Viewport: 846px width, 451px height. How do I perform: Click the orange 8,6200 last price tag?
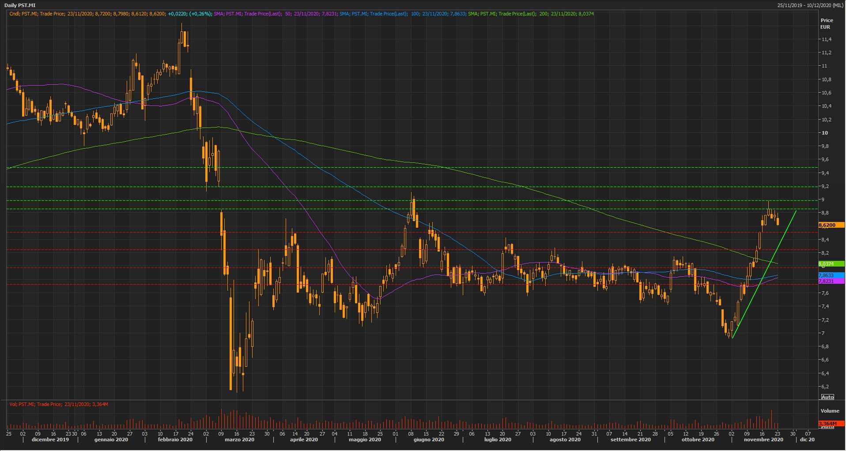tap(831, 225)
